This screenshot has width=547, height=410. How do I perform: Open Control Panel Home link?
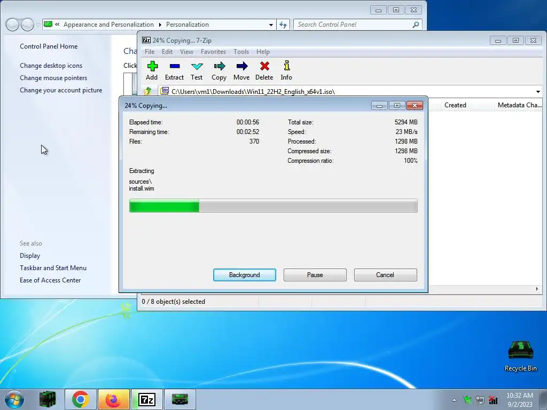coord(49,46)
